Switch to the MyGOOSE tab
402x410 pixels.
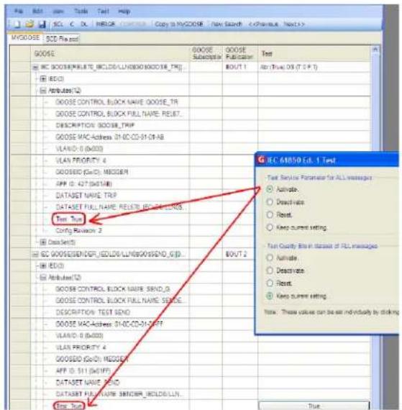click(x=25, y=37)
